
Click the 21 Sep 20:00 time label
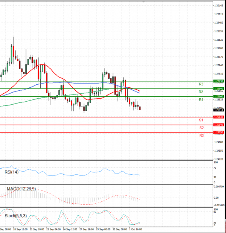tap(37, 229)
